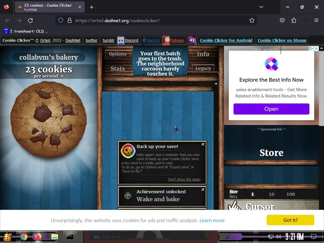Viewport: 324px width, 243px height.
Task: Close the Cookie Clicker tab
Action: click(80, 7)
